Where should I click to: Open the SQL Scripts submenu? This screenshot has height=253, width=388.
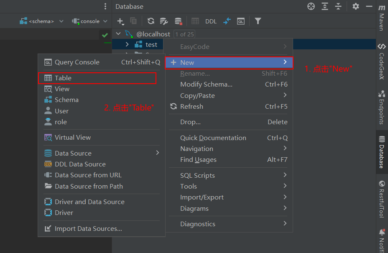(x=229, y=176)
